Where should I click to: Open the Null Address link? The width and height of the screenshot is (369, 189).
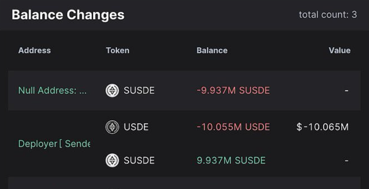click(53, 91)
